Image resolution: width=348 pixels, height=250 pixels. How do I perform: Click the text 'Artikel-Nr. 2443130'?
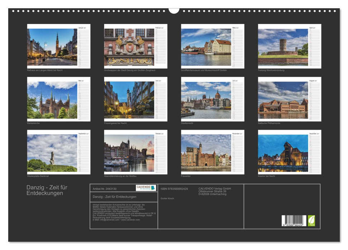[105, 189]
